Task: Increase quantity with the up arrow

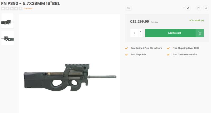Action: click(141, 31)
